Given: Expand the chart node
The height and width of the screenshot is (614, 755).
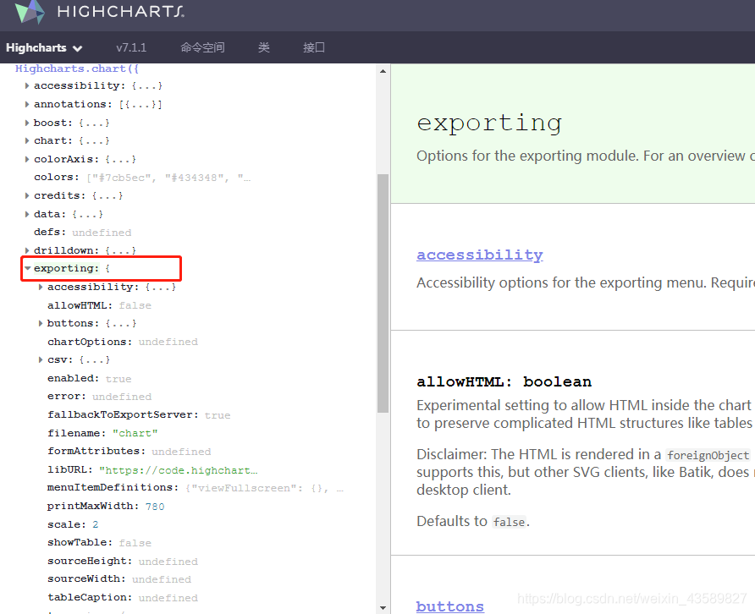Looking at the screenshot, I should [x=27, y=140].
